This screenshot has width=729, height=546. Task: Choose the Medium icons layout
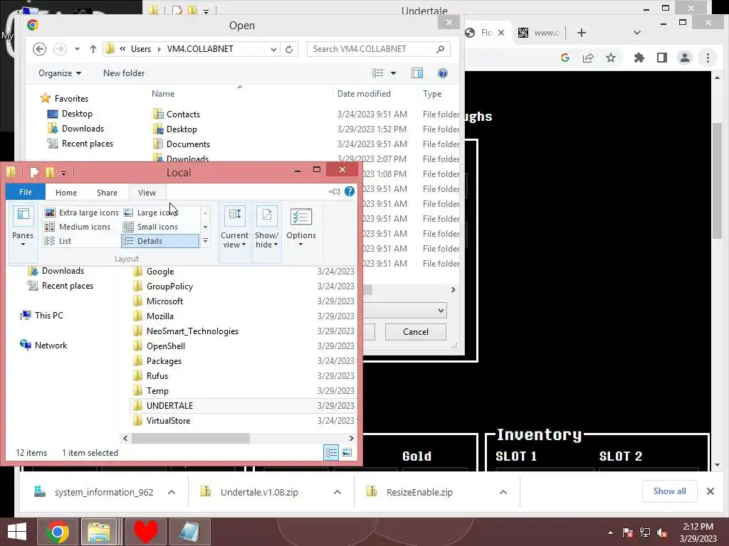point(77,227)
